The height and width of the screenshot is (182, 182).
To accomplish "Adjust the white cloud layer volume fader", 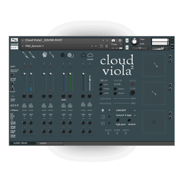I will click(x=90, y=82).
